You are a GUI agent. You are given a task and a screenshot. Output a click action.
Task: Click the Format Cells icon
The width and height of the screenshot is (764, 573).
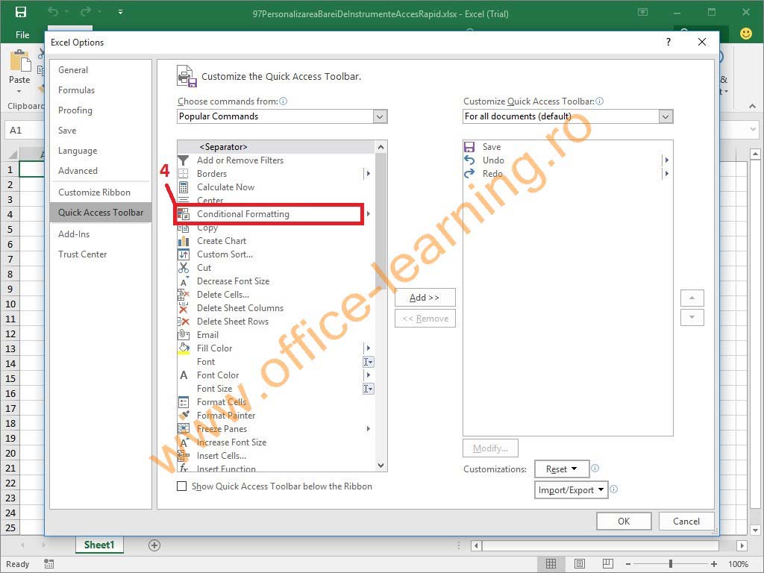point(184,402)
